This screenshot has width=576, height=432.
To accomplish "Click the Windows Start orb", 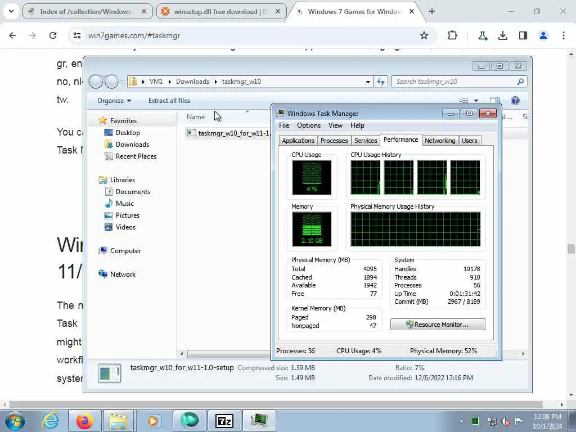I will [15, 421].
